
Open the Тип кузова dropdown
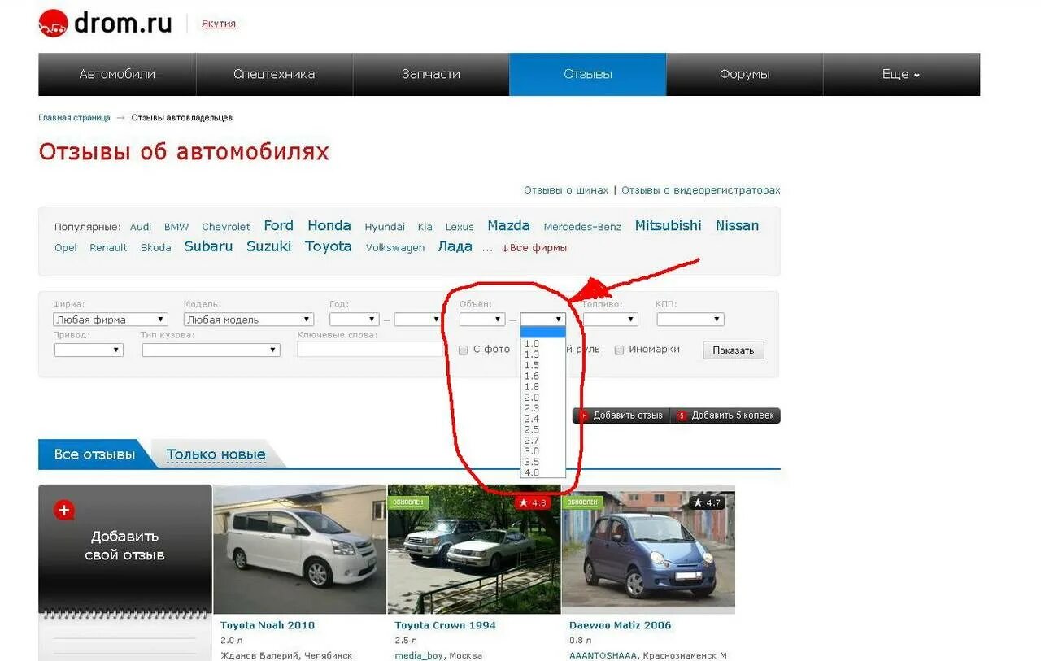211,350
